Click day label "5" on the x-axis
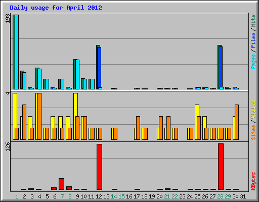The image size is (259, 202). click(47, 196)
